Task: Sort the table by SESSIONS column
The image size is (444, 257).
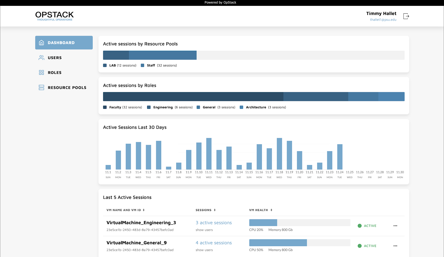Action: [214, 210]
